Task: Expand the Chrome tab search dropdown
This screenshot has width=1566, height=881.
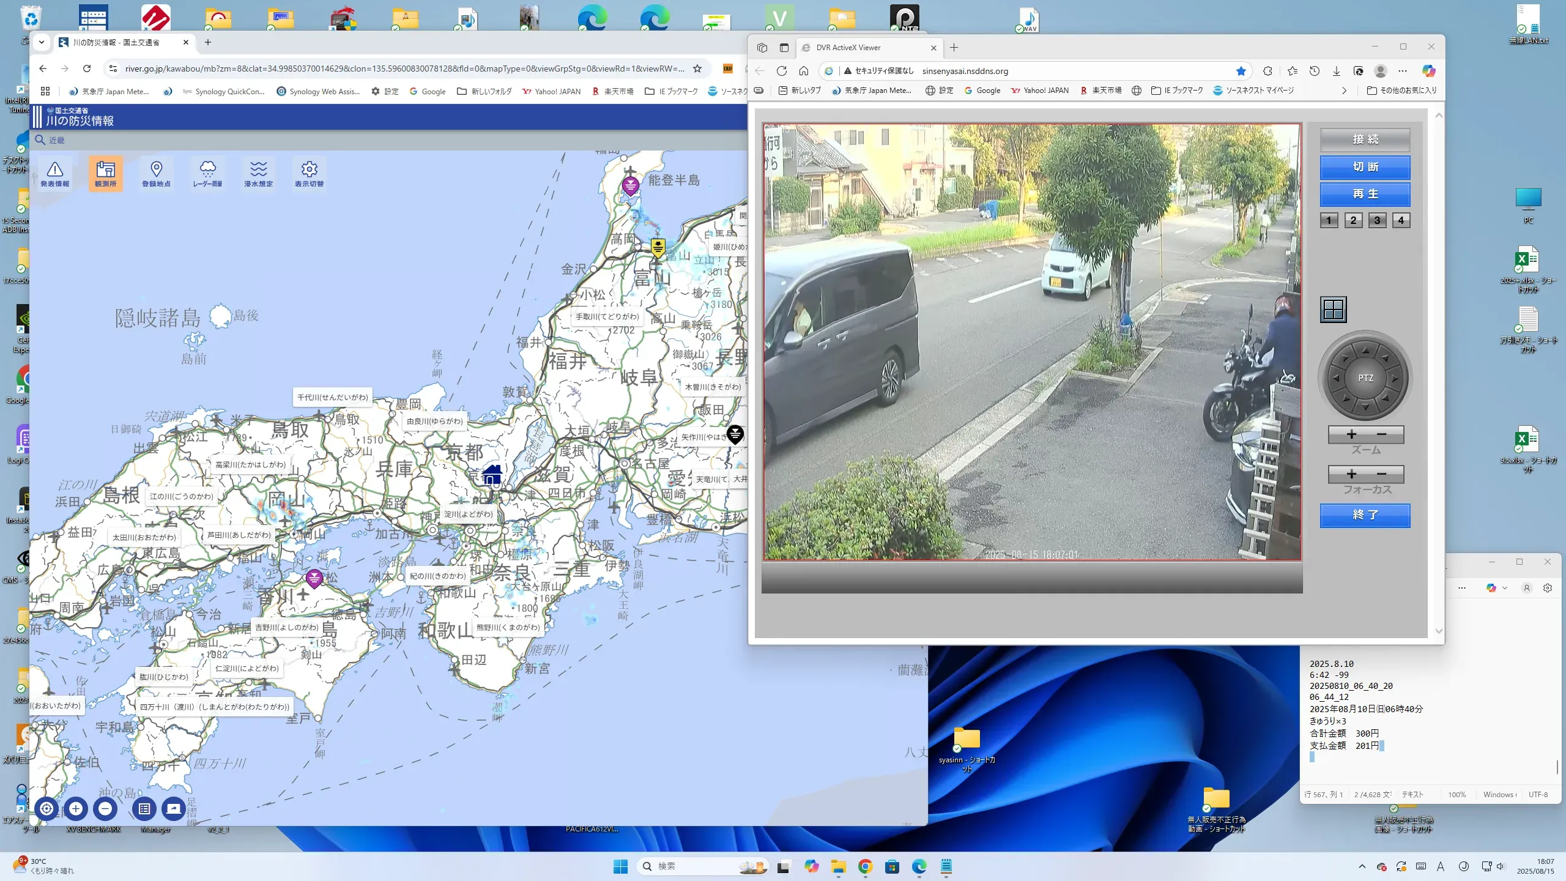Action: (x=41, y=42)
